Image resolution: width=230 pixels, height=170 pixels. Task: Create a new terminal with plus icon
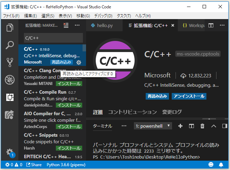click(180, 126)
